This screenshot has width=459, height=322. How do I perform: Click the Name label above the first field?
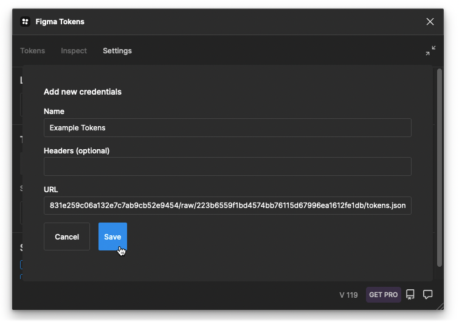tap(54, 112)
